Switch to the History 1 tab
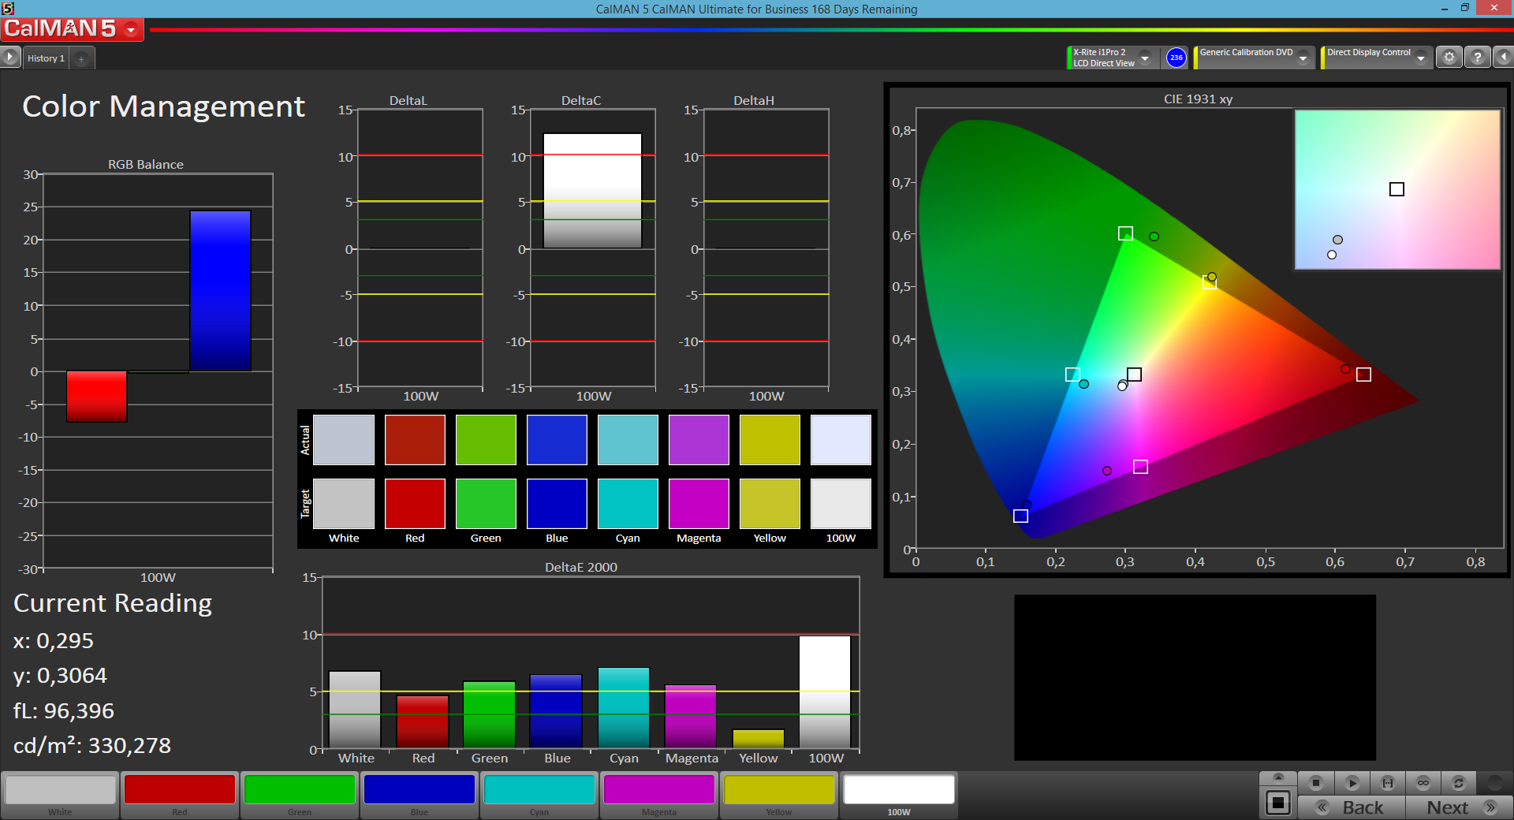1514x820 pixels. click(x=46, y=58)
